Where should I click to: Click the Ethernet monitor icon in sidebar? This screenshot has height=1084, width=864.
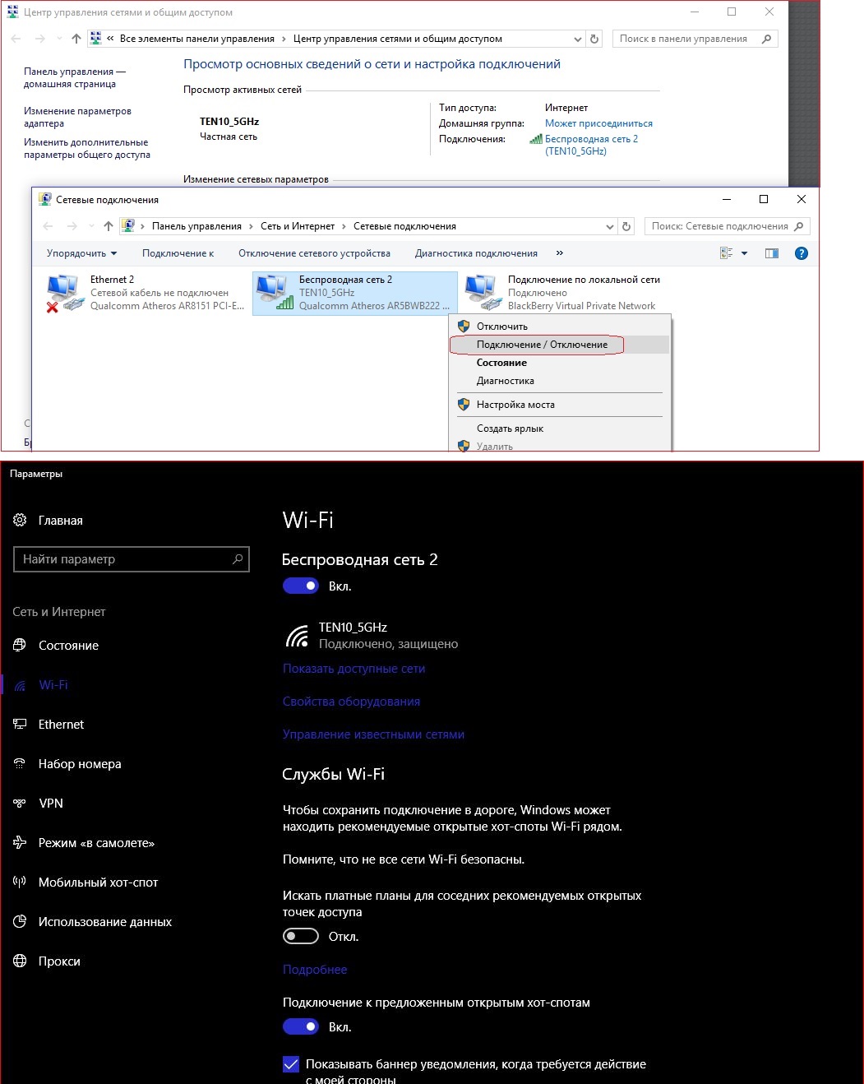coord(20,724)
